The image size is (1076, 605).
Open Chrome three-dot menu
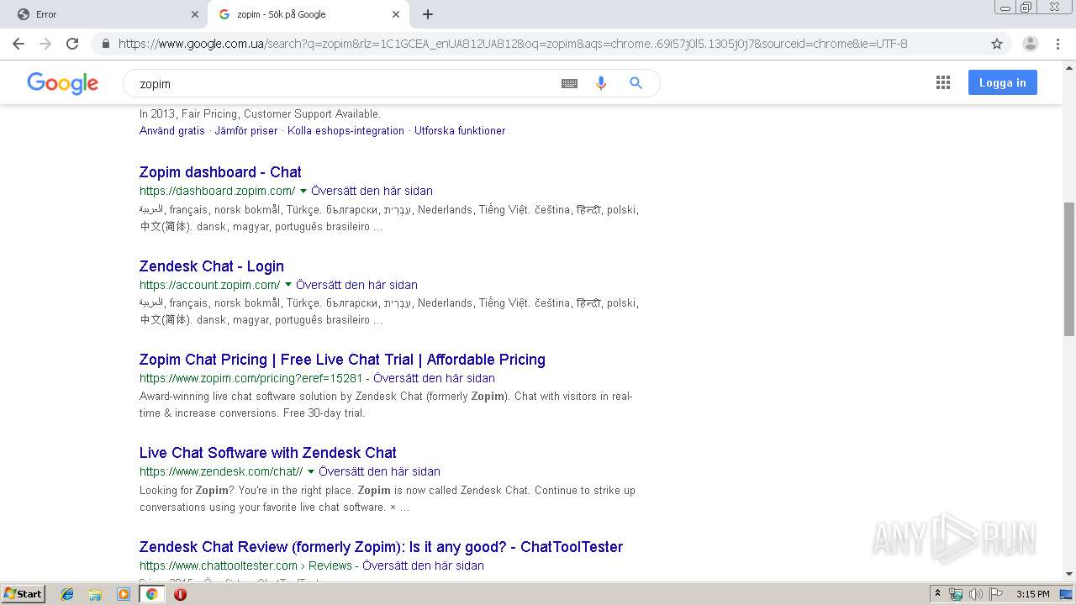tap(1058, 44)
